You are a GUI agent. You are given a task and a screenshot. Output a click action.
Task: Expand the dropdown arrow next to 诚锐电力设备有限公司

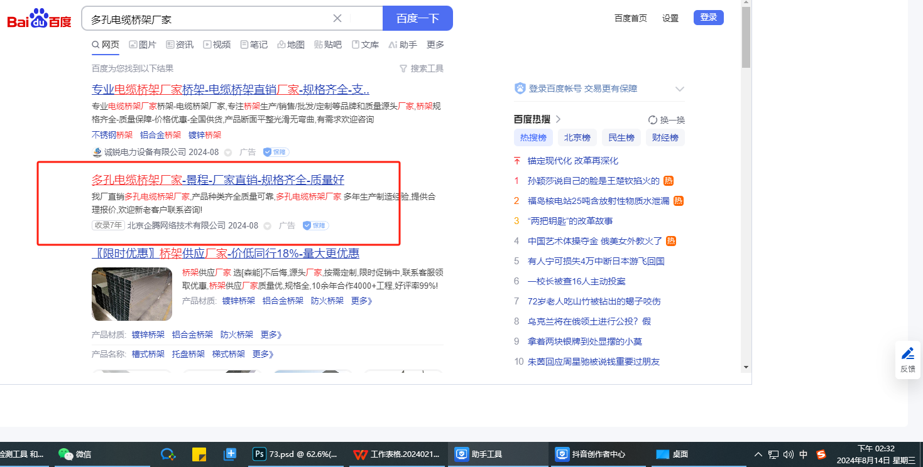coord(227,153)
